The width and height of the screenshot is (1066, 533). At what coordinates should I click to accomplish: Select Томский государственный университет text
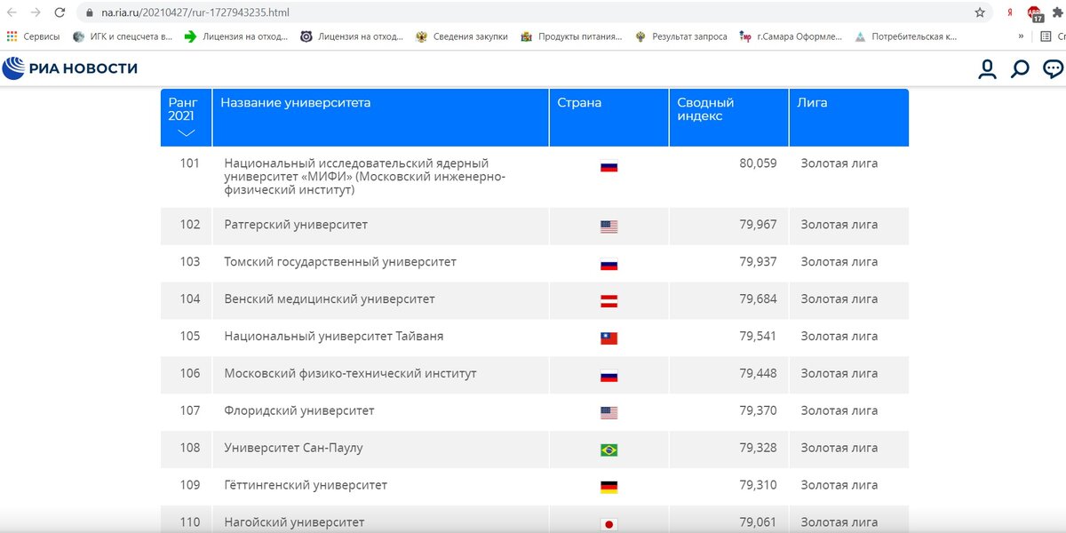[x=340, y=262]
